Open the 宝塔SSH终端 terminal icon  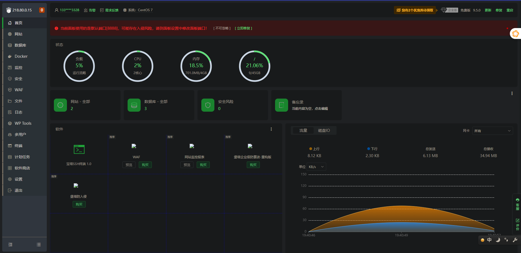(x=79, y=149)
